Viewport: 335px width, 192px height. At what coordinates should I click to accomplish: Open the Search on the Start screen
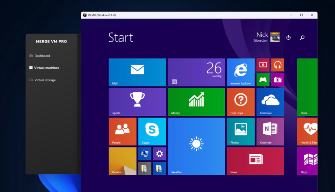[302, 37]
